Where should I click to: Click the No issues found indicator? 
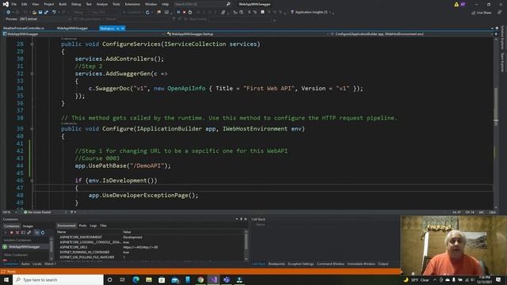tap(37, 212)
